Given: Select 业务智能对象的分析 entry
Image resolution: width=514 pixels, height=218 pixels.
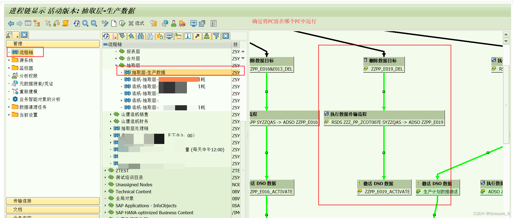Looking at the screenshot, I should [x=40, y=99].
